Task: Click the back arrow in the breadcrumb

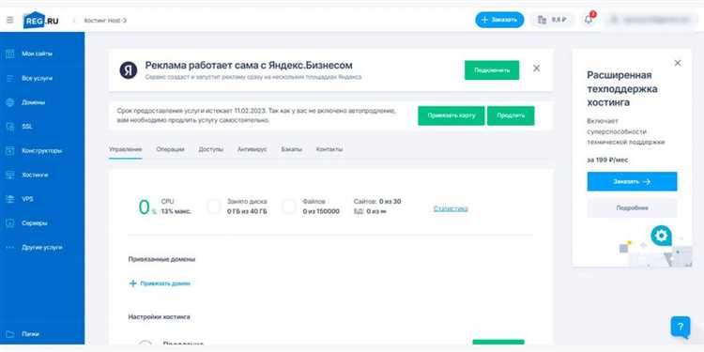Action: coord(75,21)
